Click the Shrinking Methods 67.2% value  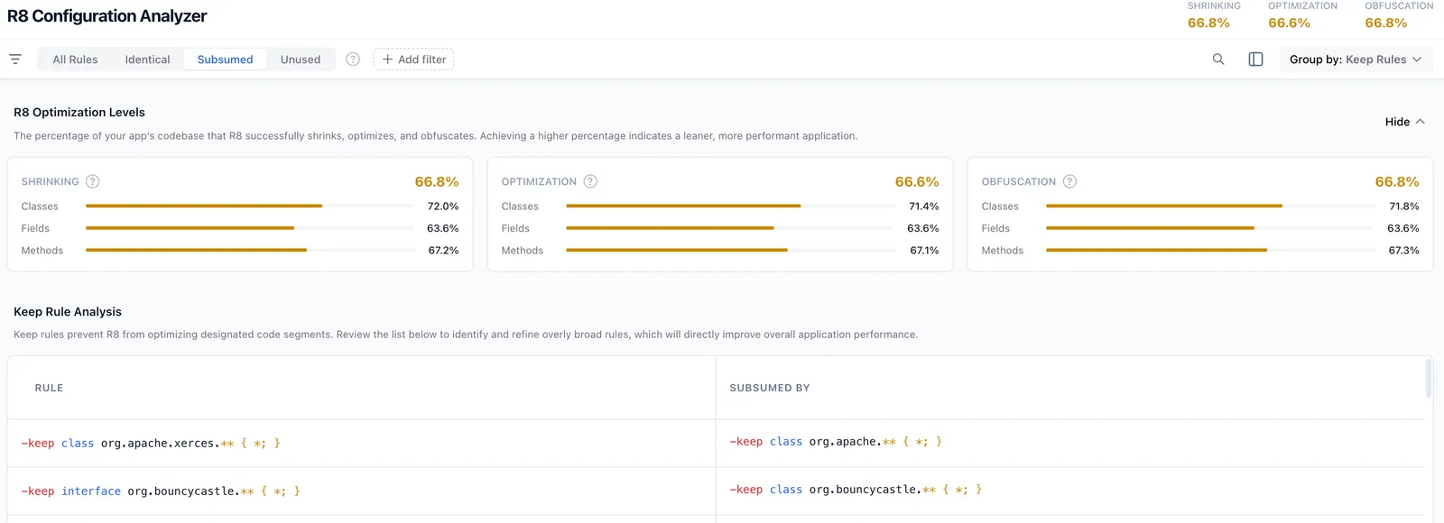(443, 251)
